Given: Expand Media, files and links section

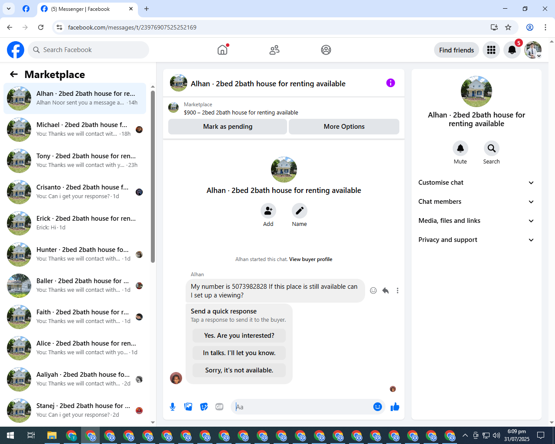Looking at the screenshot, I should click(x=476, y=221).
